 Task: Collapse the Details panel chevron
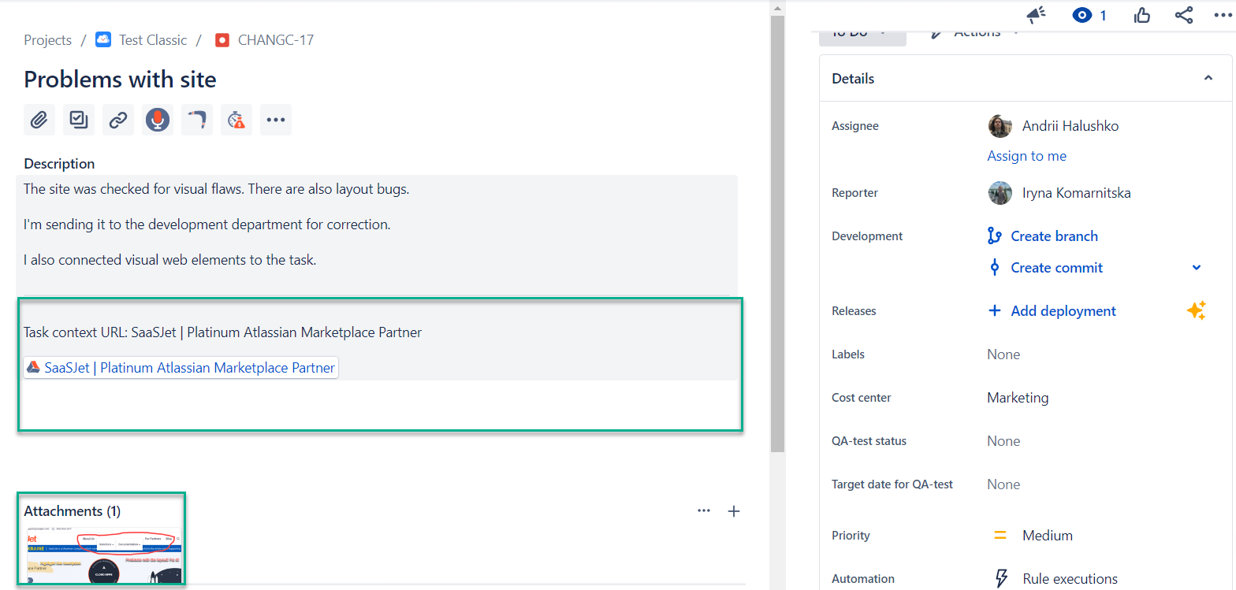tap(1208, 78)
